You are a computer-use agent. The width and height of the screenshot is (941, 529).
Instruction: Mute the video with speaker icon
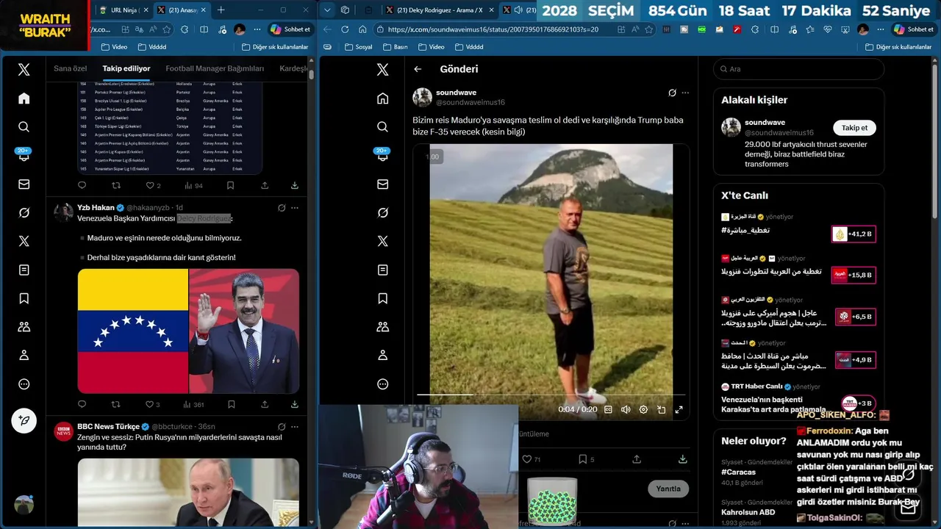click(x=626, y=409)
